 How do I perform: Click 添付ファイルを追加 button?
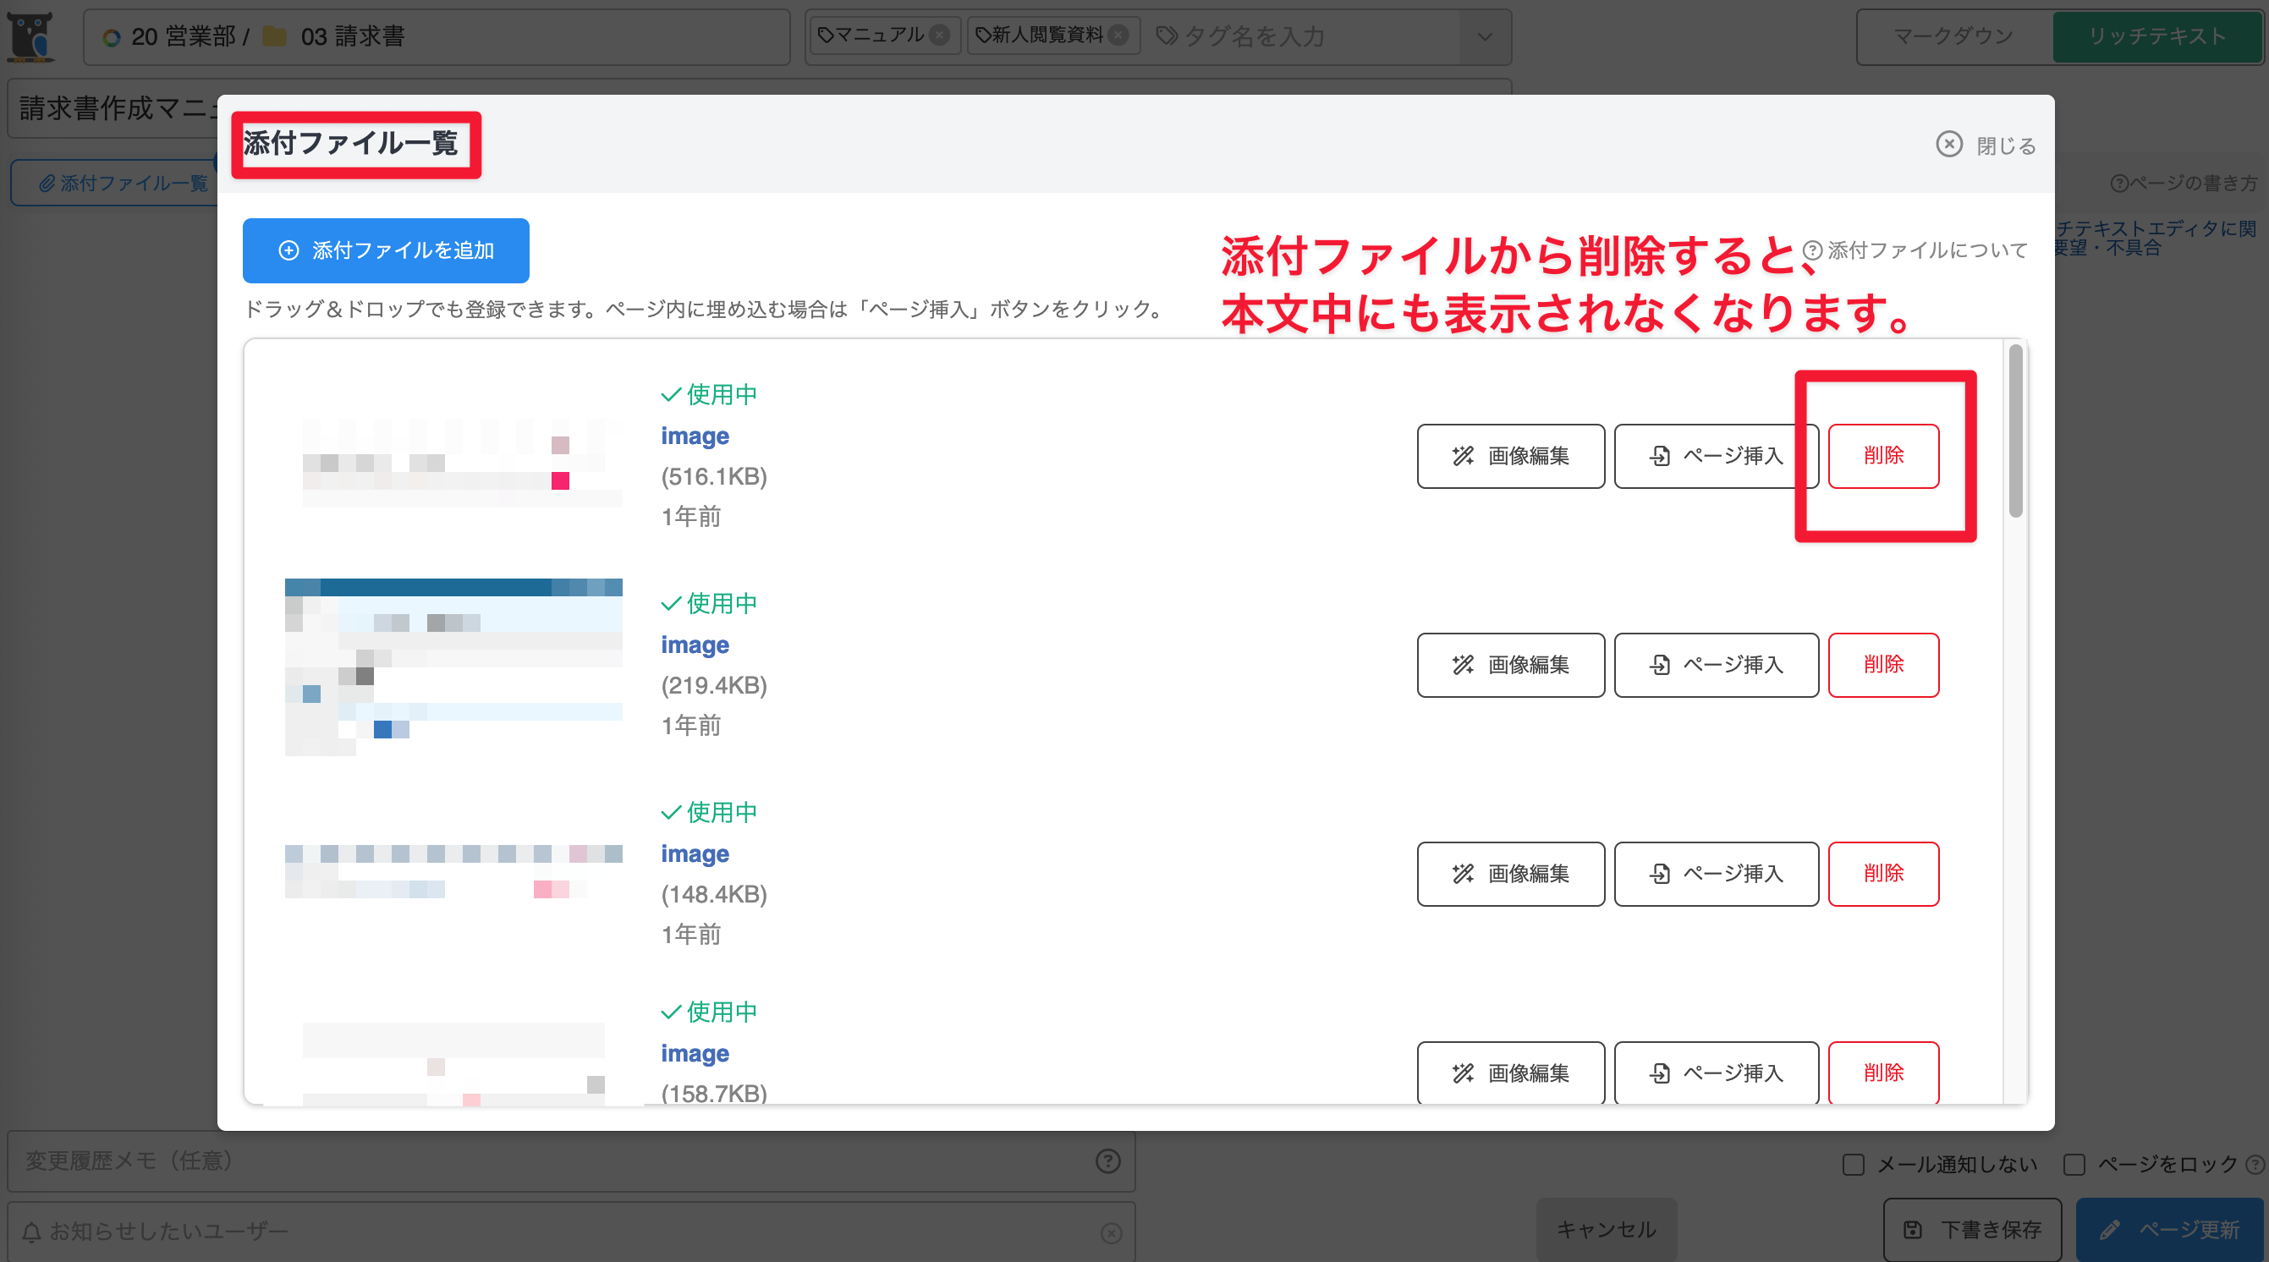tap(386, 250)
